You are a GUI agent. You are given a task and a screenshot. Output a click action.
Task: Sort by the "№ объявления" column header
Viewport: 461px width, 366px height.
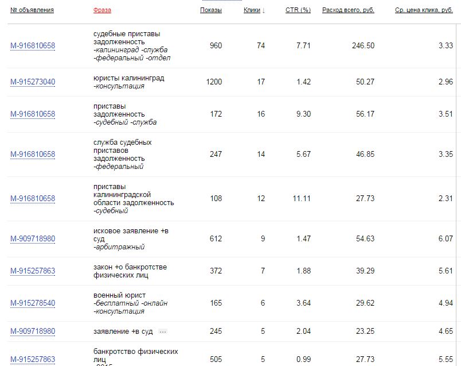[32, 10]
